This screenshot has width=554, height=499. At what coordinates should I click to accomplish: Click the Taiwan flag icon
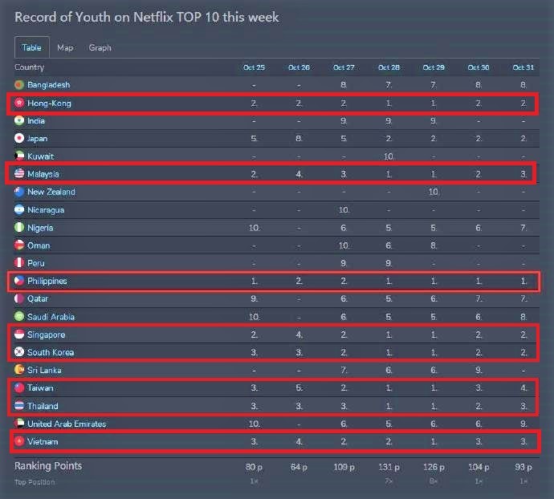19,388
